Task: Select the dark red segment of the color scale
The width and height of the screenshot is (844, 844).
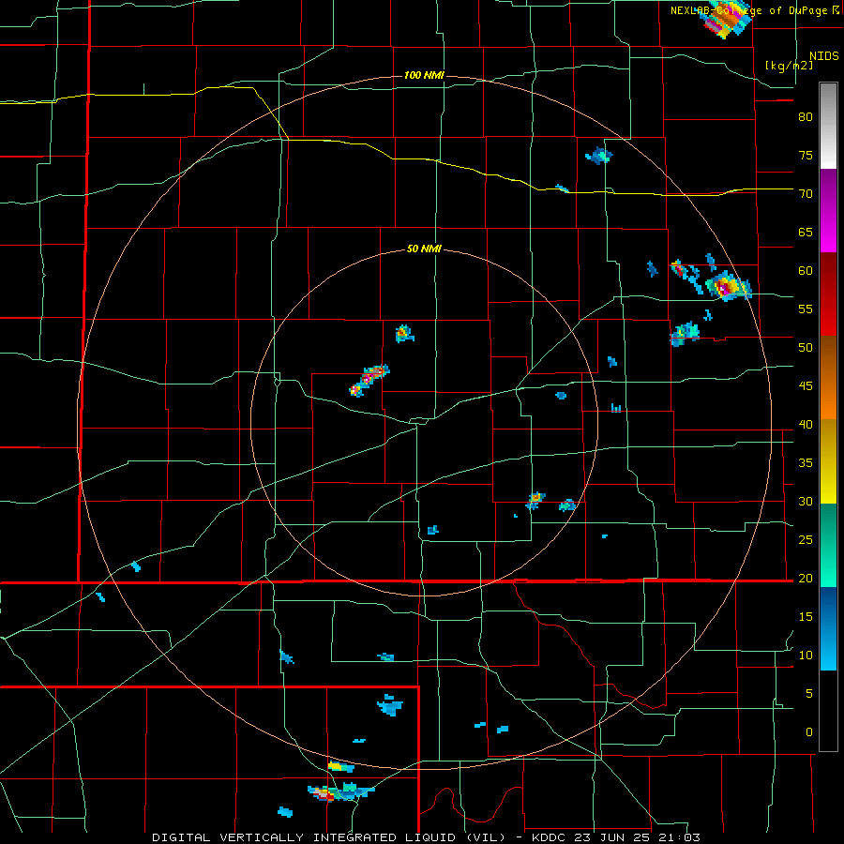Action: pyautogui.click(x=828, y=274)
